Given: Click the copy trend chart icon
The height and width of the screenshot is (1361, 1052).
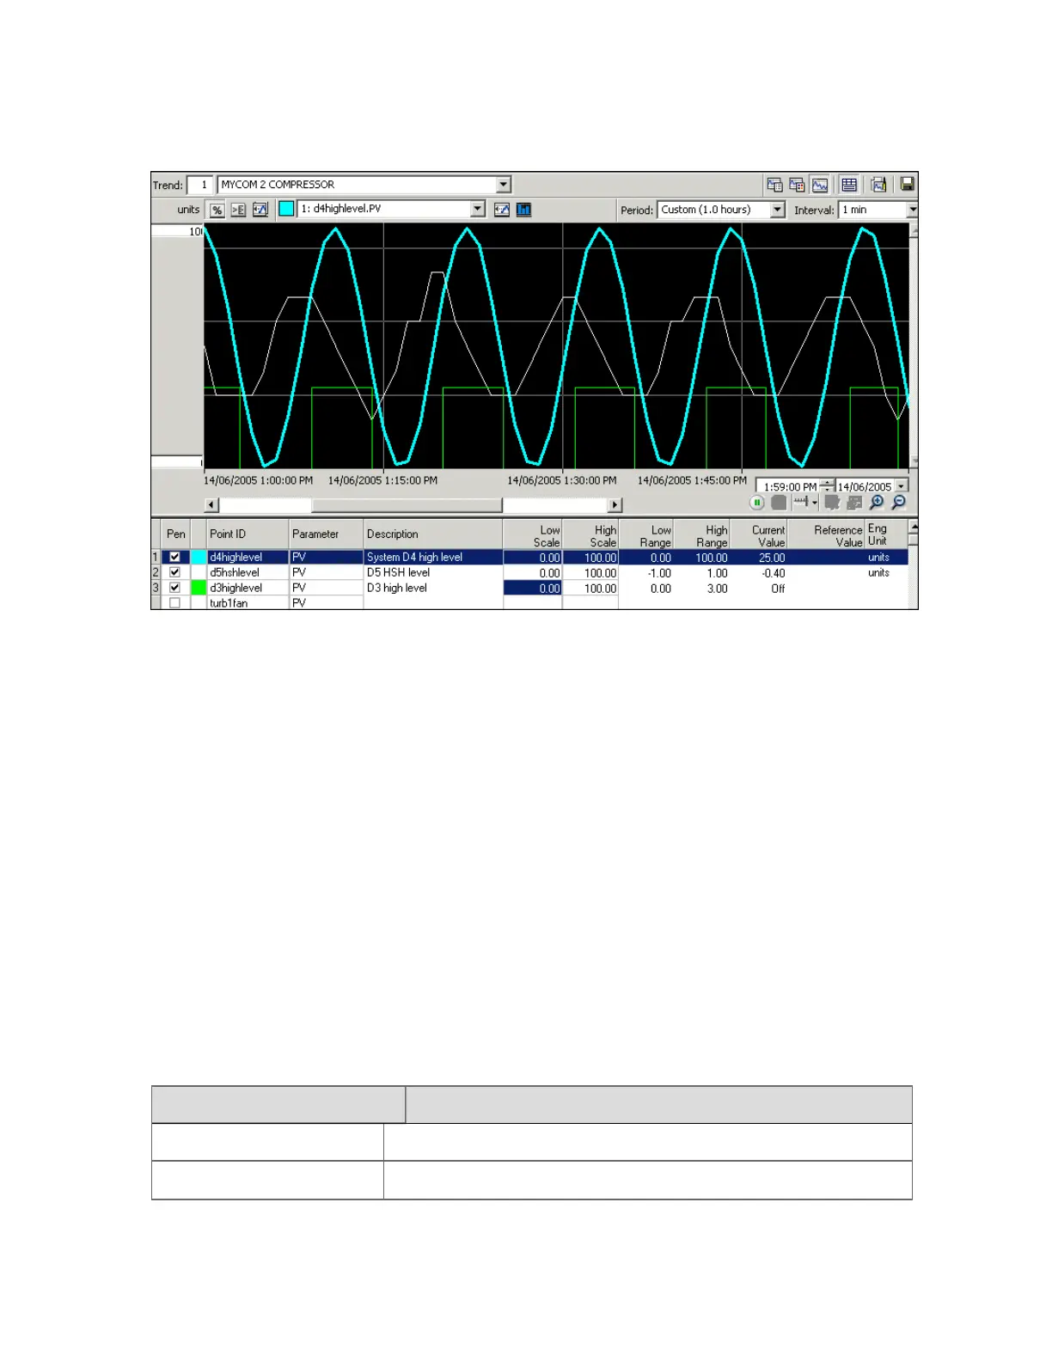Looking at the screenshot, I should [x=878, y=185].
